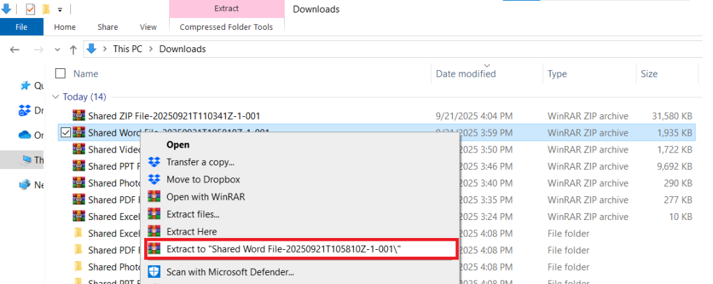The width and height of the screenshot is (713, 284).
Task: Collapse the Today (14) group
Action: coord(56,97)
